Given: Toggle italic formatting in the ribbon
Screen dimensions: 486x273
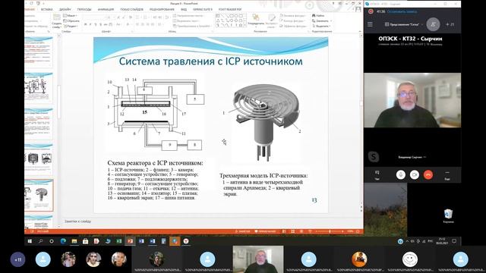Looking at the screenshot, I should click(90, 24).
